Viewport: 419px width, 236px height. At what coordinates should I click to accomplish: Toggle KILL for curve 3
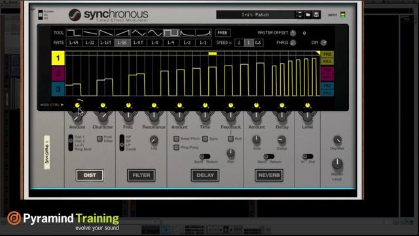[327, 92]
